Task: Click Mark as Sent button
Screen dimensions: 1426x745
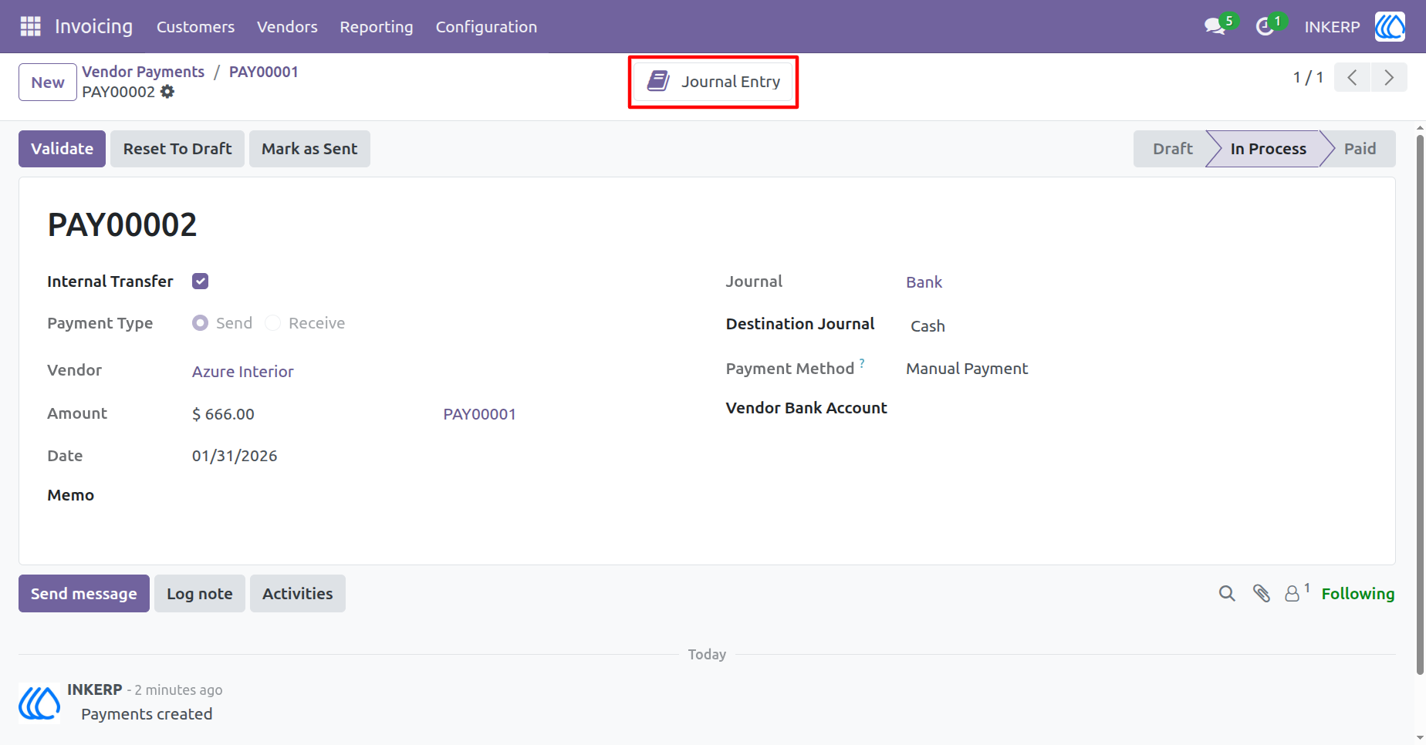Action: pos(309,149)
